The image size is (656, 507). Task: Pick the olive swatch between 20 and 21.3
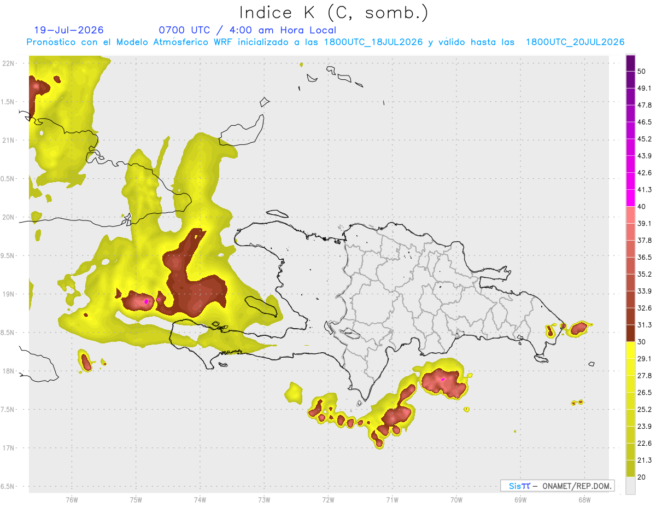click(630, 468)
